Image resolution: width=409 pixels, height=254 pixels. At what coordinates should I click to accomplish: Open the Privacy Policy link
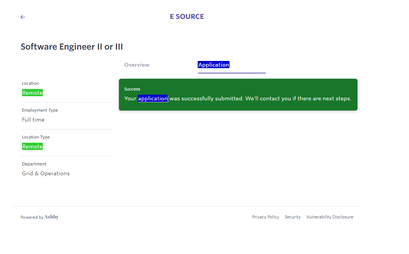click(x=265, y=217)
